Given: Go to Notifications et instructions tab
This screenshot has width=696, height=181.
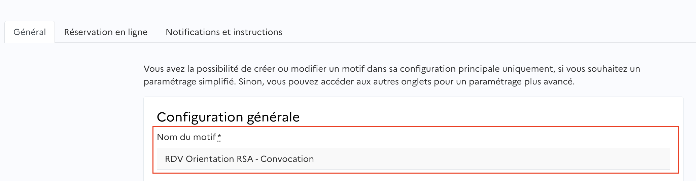Looking at the screenshot, I should pos(224,32).
